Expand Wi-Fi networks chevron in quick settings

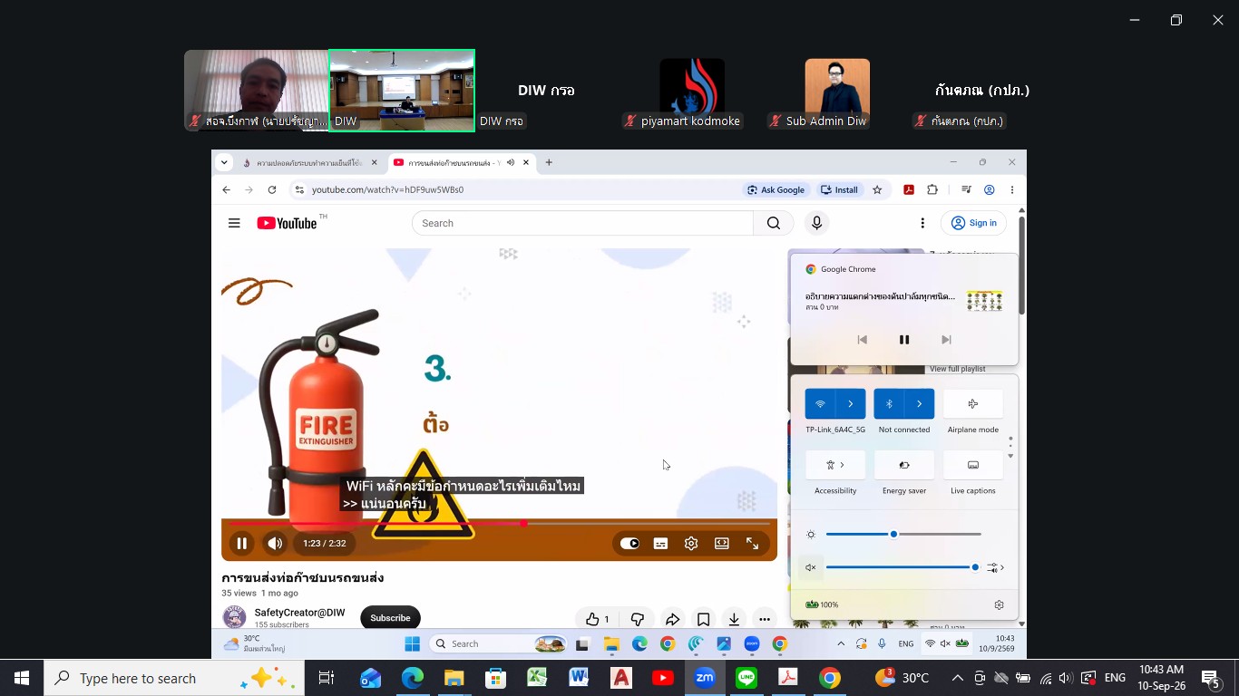tap(851, 404)
